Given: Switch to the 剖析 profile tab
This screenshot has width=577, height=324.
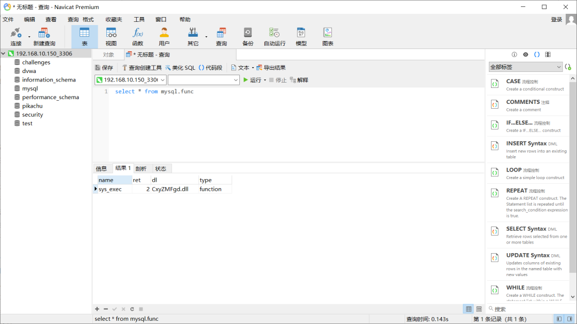Looking at the screenshot, I should click(x=141, y=168).
